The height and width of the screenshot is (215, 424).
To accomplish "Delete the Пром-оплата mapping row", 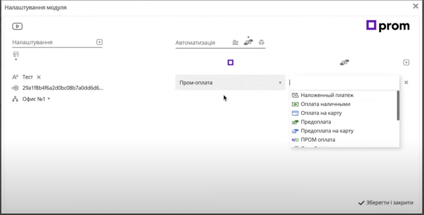I will point(406,83).
